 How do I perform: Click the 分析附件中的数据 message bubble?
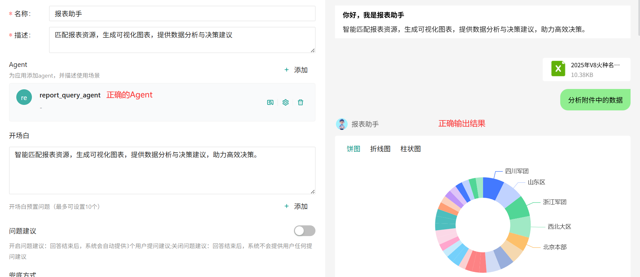tap(595, 100)
